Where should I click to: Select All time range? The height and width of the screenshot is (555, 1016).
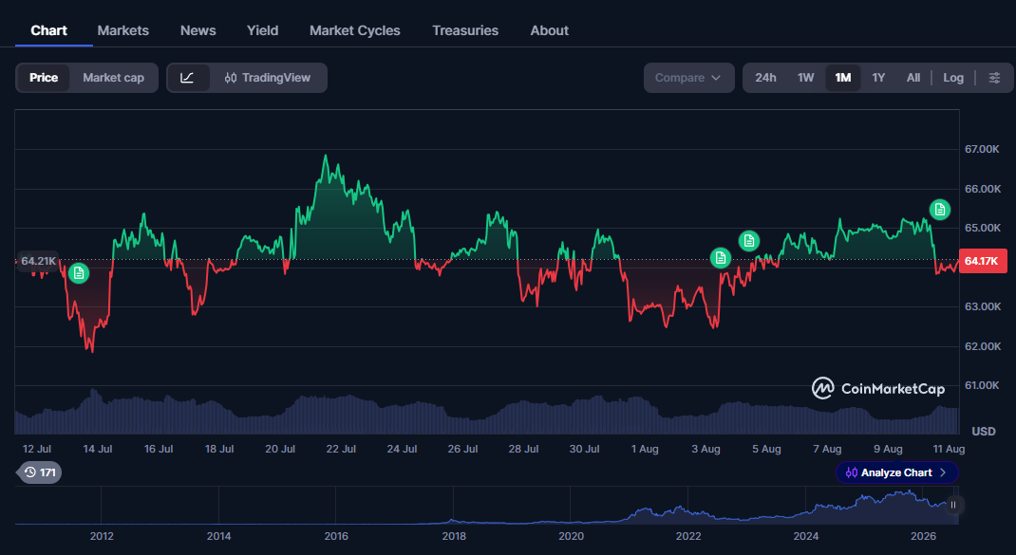(913, 78)
